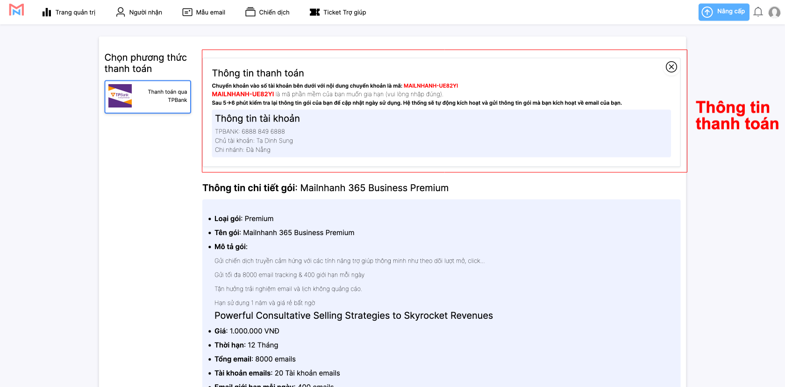Screen dimensions: 785x387
Task: Click the TPBank logo thumbnail
Action: [x=120, y=96]
